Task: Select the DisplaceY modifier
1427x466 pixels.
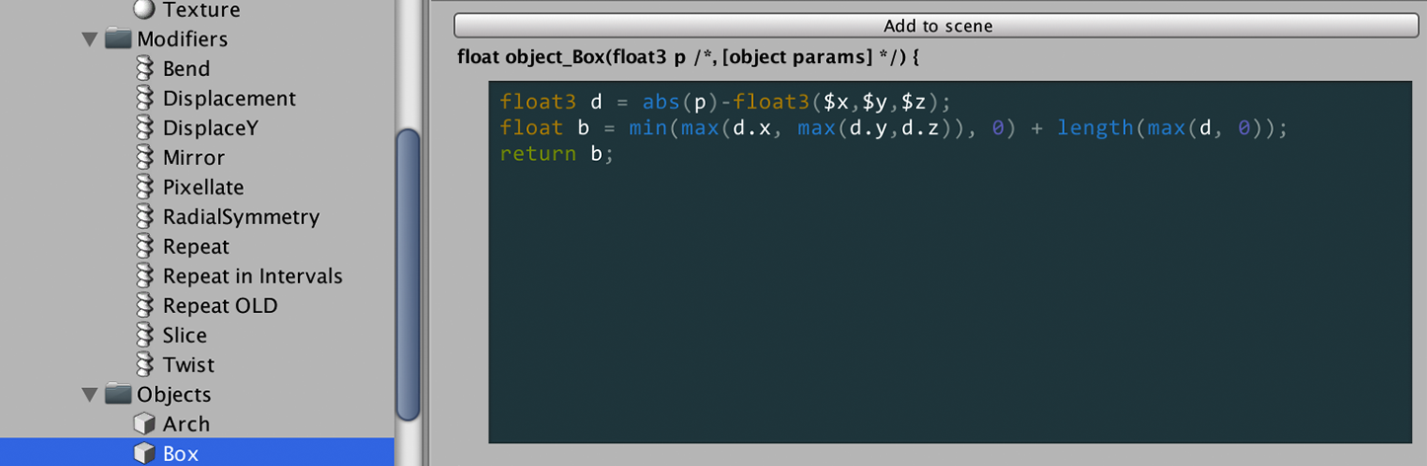Action: point(210,128)
